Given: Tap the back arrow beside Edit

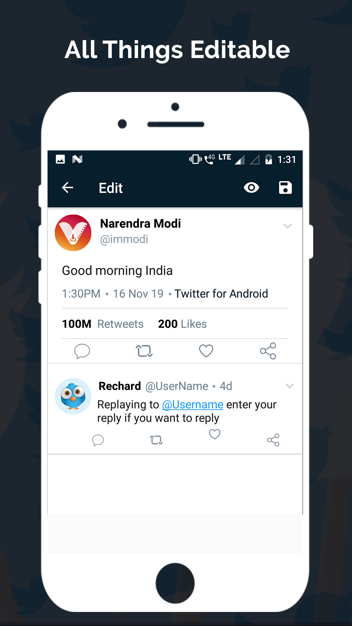Looking at the screenshot, I should (67, 187).
